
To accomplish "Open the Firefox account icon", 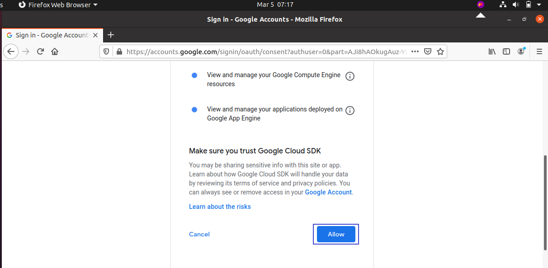I will [521, 51].
